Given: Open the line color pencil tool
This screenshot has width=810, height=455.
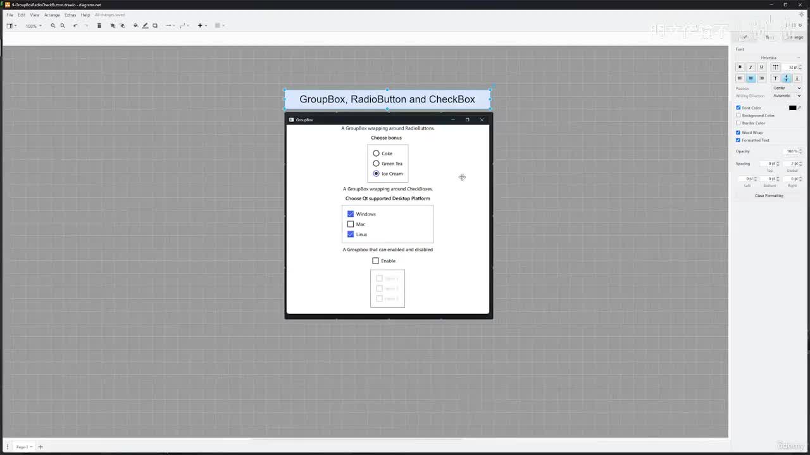Looking at the screenshot, I should tap(145, 25).
